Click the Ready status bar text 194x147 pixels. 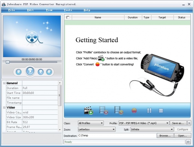click(68, 142)
